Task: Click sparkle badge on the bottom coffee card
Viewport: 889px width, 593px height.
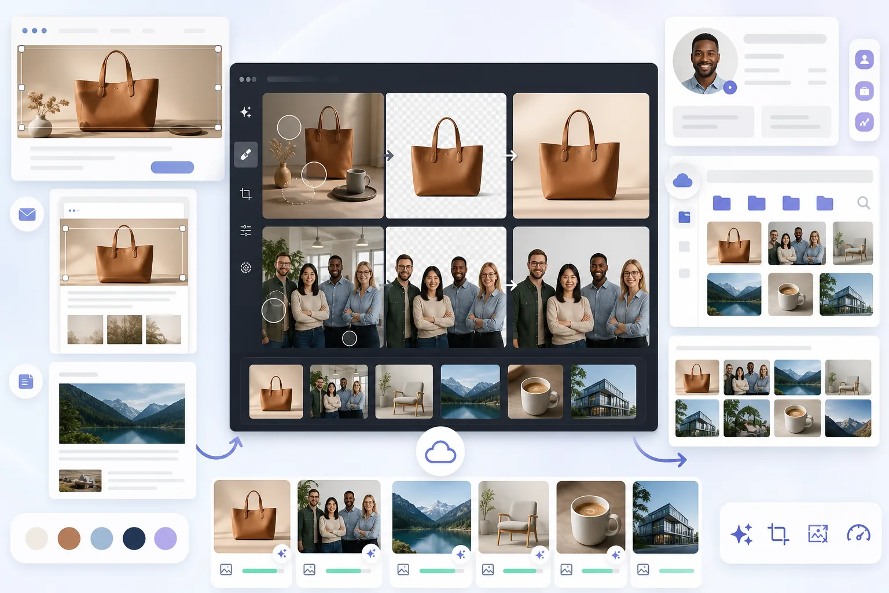Action: pos(616,555)
